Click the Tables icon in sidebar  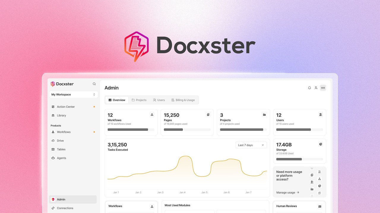tap(53, 149)
